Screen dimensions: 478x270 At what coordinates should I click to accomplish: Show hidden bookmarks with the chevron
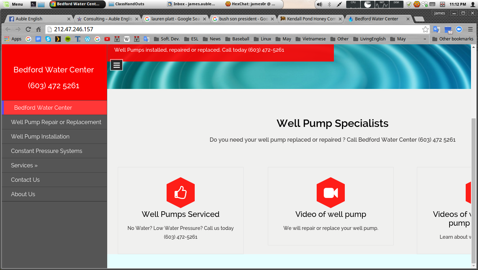tap(425, 39)
